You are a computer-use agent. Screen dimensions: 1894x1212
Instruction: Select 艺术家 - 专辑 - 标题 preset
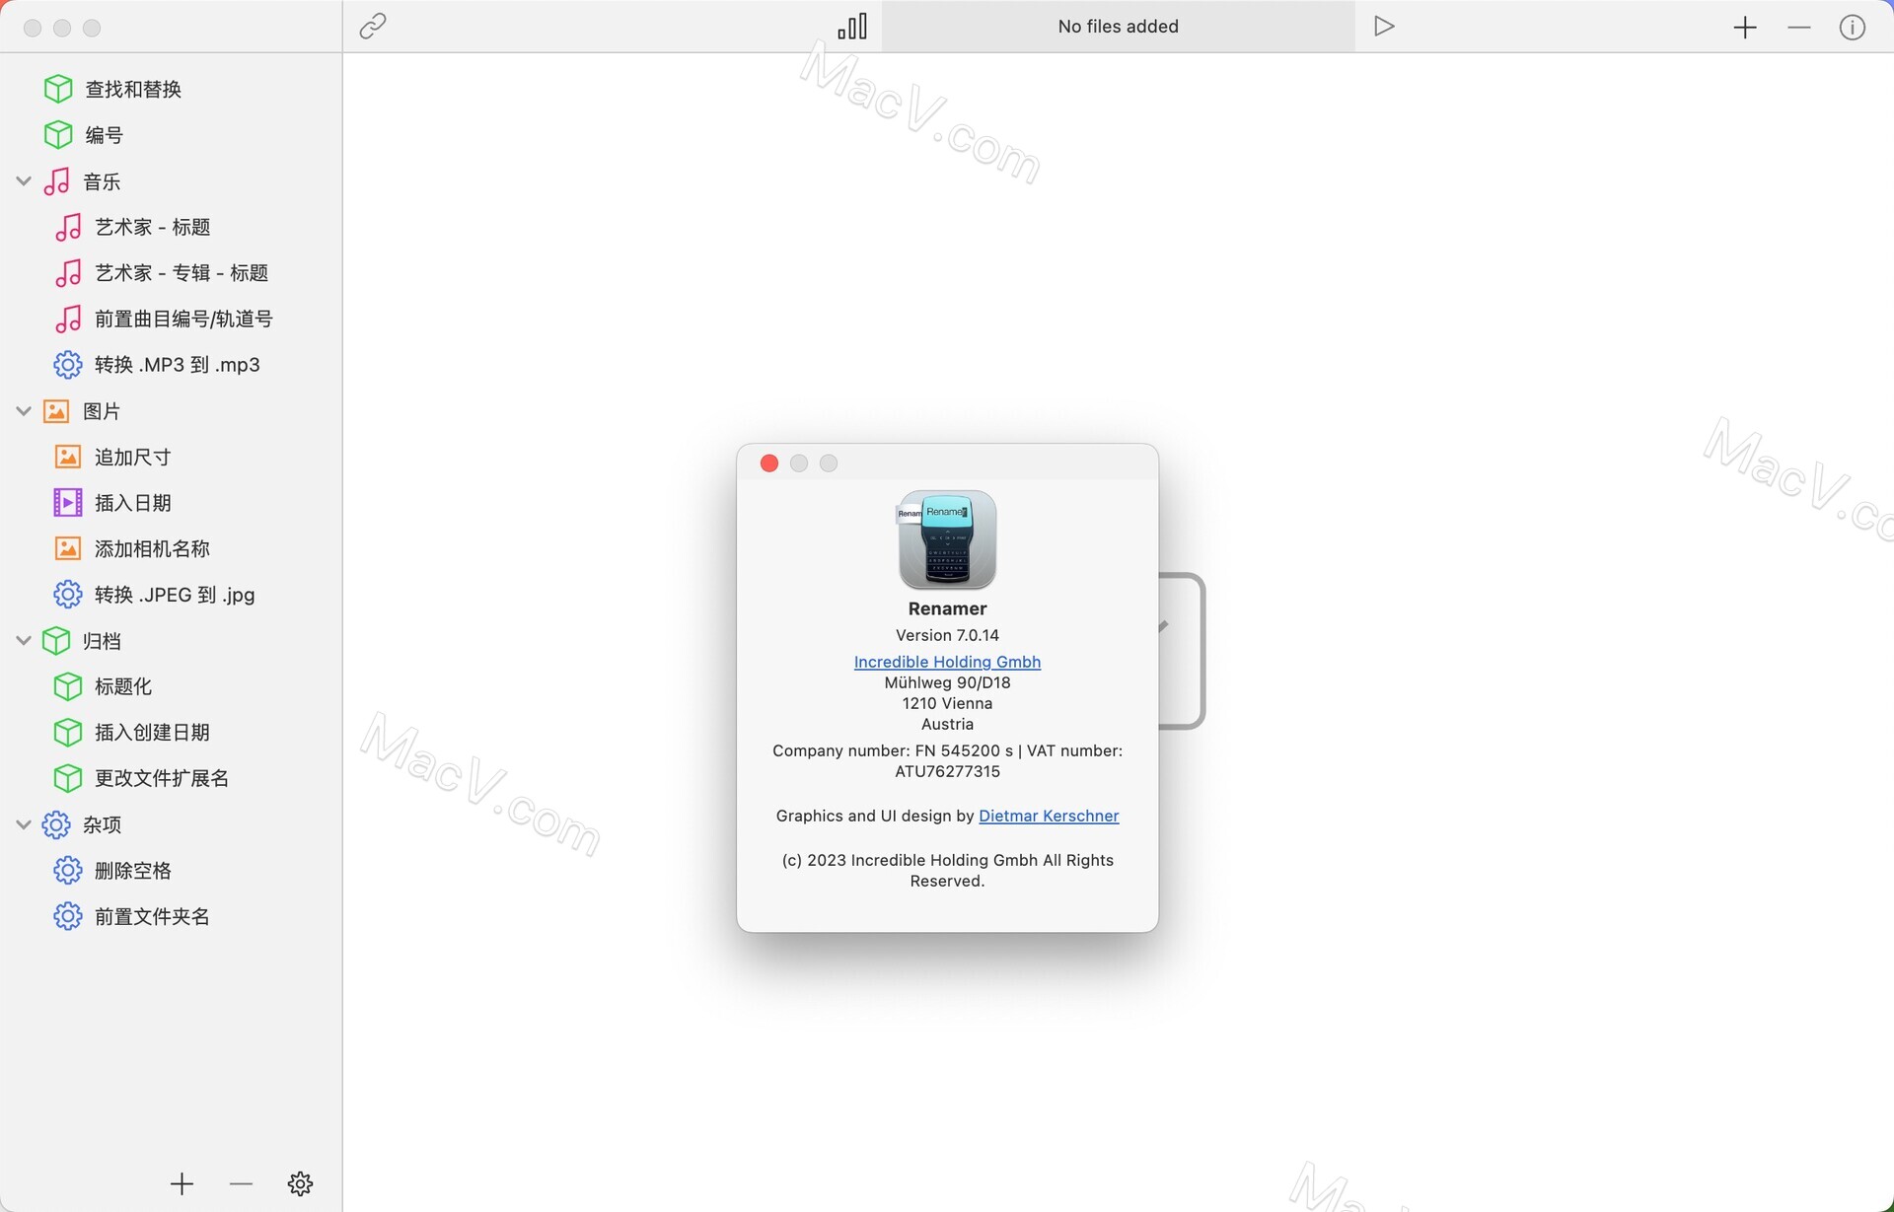tap(182, 273)
